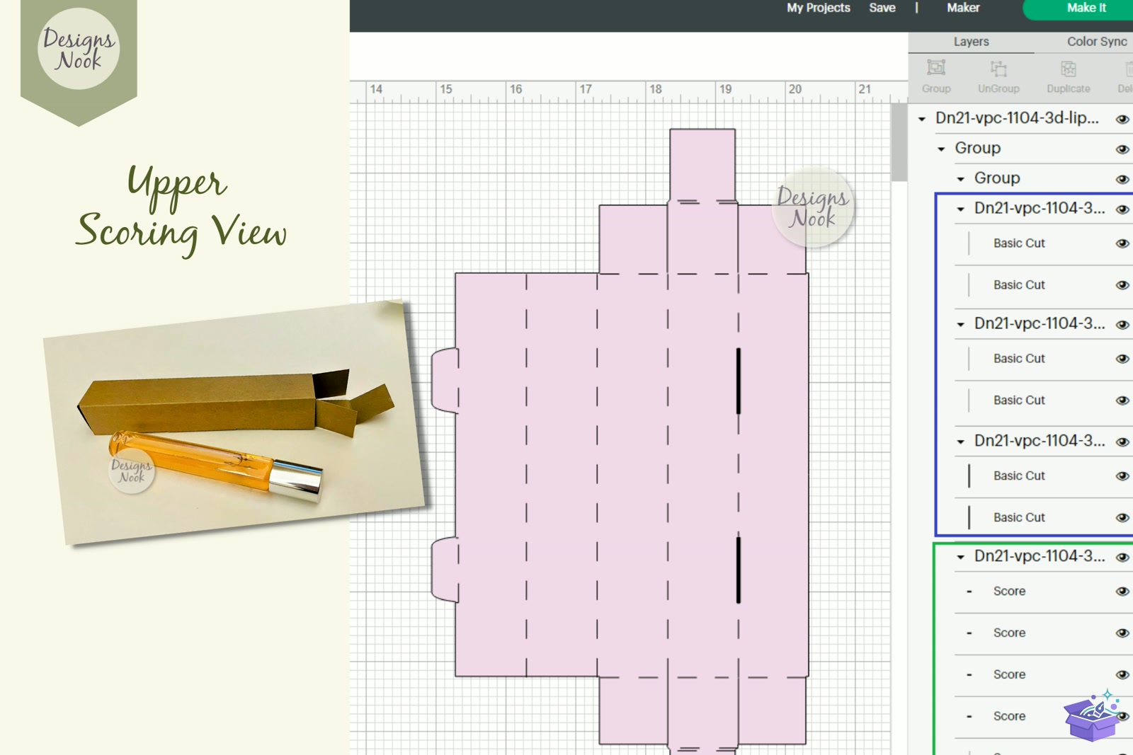Click Save in the top bar
The width and height of the screenshot is (1133, 755).
click(x=882, y=8)
